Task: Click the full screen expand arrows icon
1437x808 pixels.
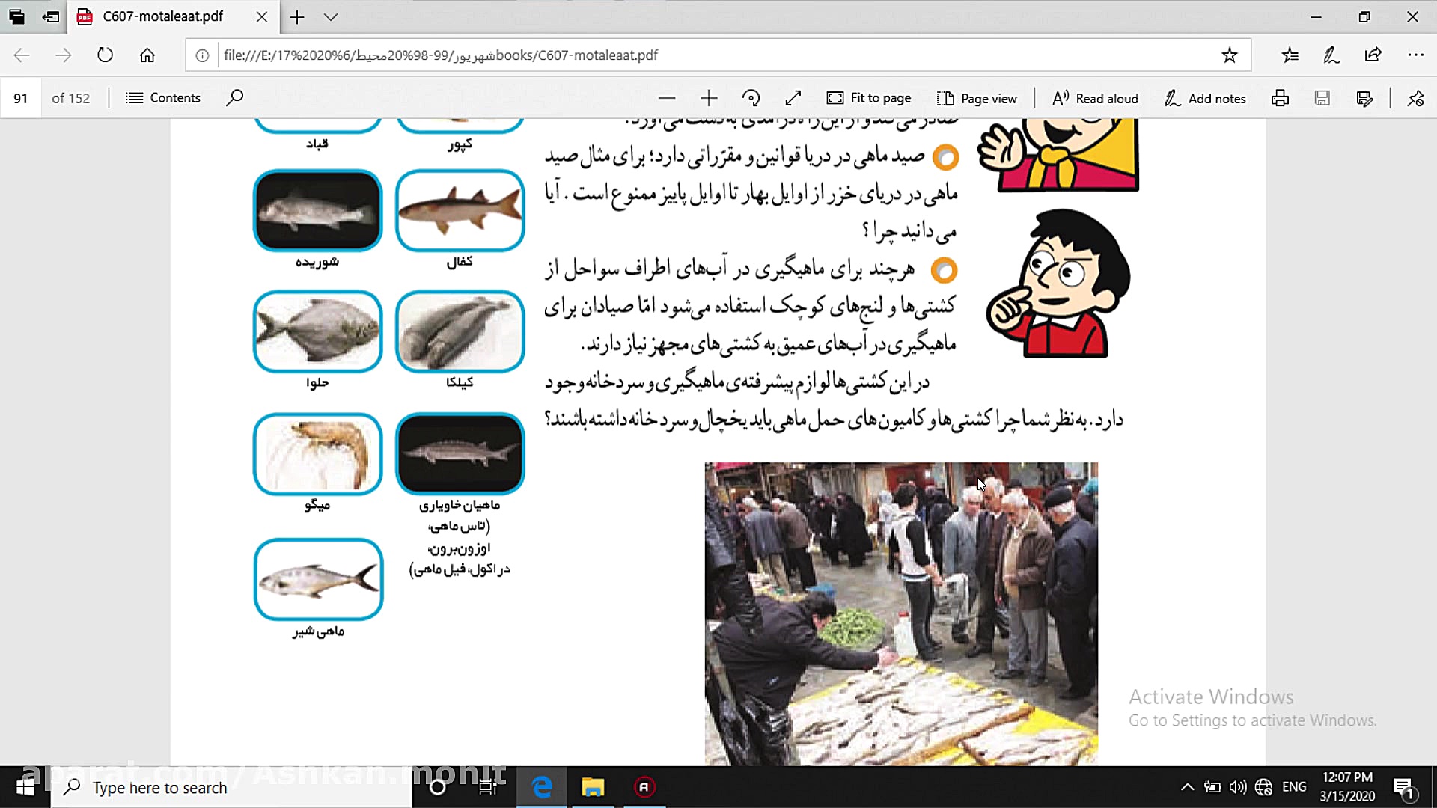Action: point(793,98)
